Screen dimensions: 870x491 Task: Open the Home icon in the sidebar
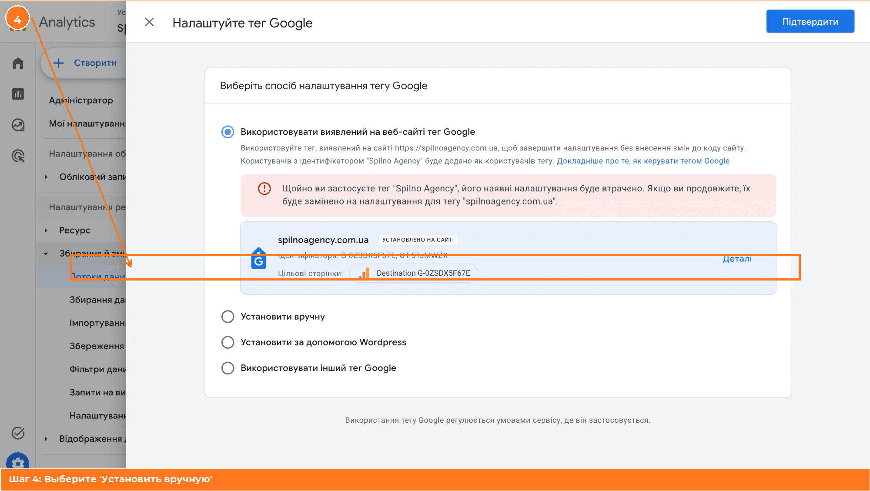click(18, 63)
